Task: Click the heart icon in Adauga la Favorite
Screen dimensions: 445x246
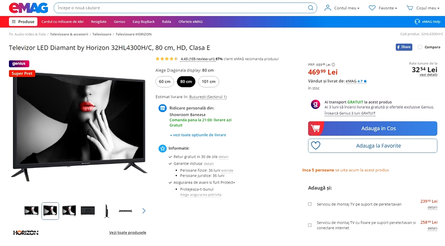Action: (x=316, y=145)
